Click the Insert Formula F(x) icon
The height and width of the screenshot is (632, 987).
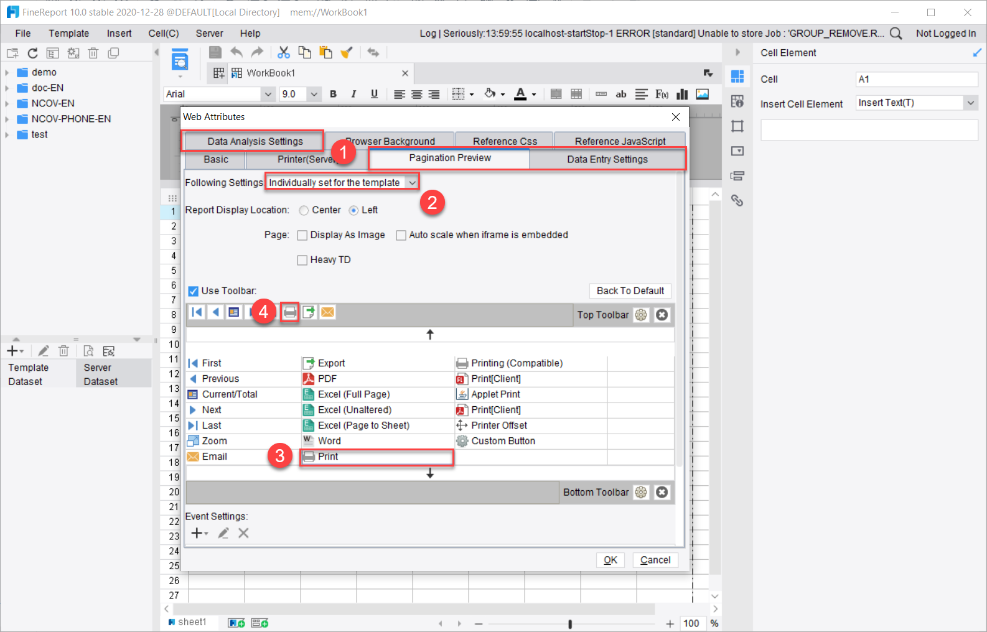[x=662, y=94]
